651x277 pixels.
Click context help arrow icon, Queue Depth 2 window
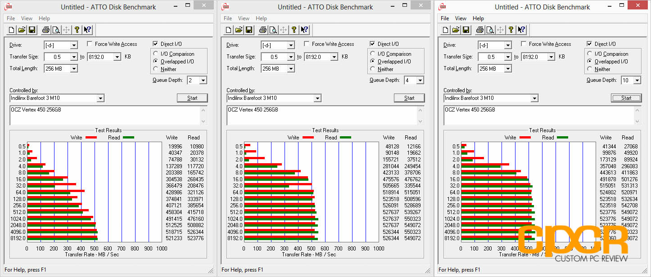[x=87, y=30]
